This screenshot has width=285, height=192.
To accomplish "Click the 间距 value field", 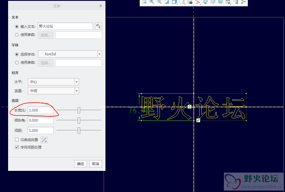I will point(41,130).
